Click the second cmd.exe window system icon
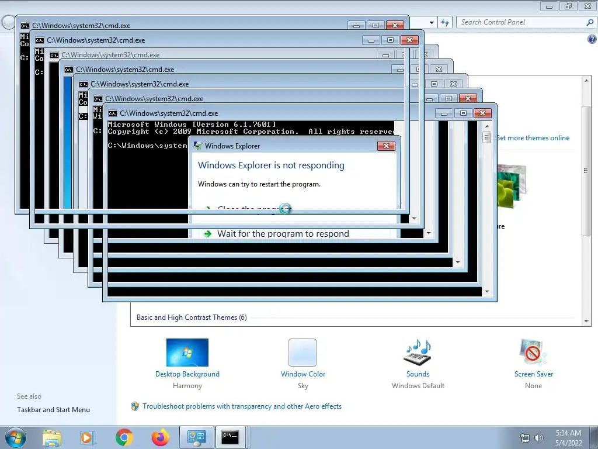This screenshot has width=598, height=449. tap(39, 40)
